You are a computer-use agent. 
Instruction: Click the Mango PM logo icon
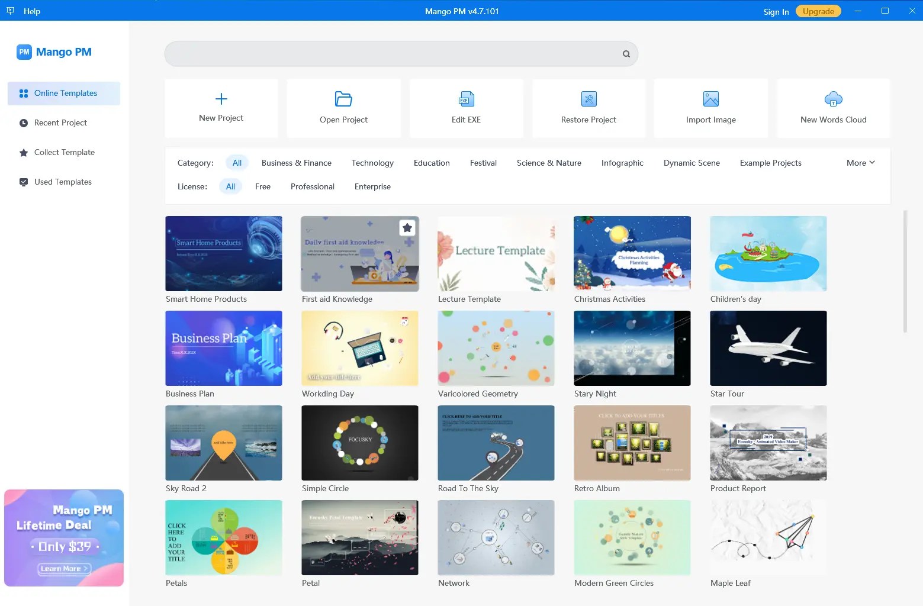click(x=24, y=52)
